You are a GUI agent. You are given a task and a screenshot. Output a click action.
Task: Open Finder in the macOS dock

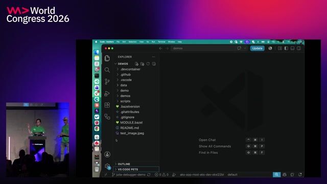click(97, 52)
